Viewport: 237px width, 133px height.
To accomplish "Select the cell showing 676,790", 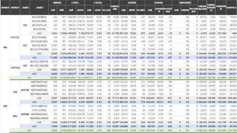I will point(72,114).
